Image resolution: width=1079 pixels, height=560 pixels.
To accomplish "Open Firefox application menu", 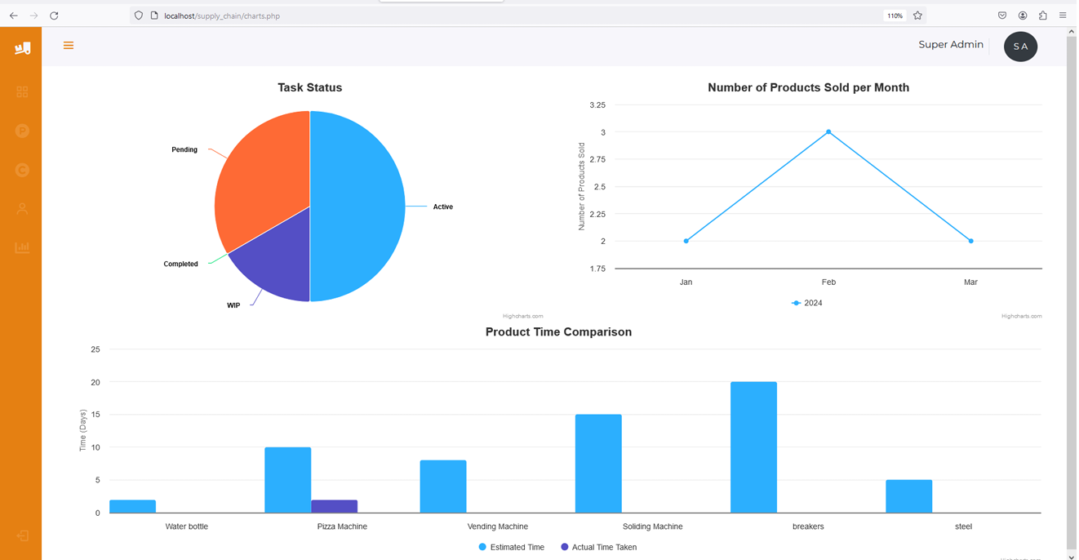I will coord(1063,16).
